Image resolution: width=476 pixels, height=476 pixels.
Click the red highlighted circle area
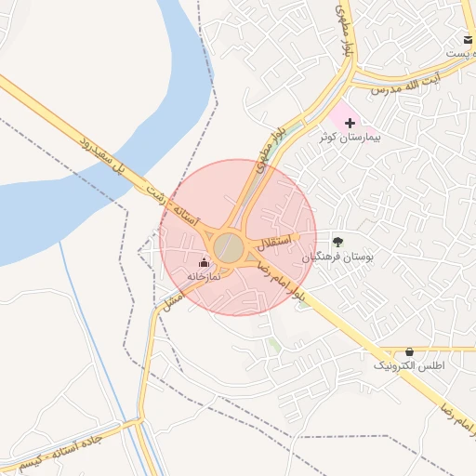click(x=238, y=238)
